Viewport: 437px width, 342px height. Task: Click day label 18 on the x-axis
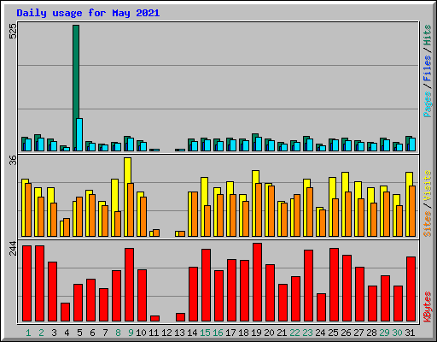point(243,333)
